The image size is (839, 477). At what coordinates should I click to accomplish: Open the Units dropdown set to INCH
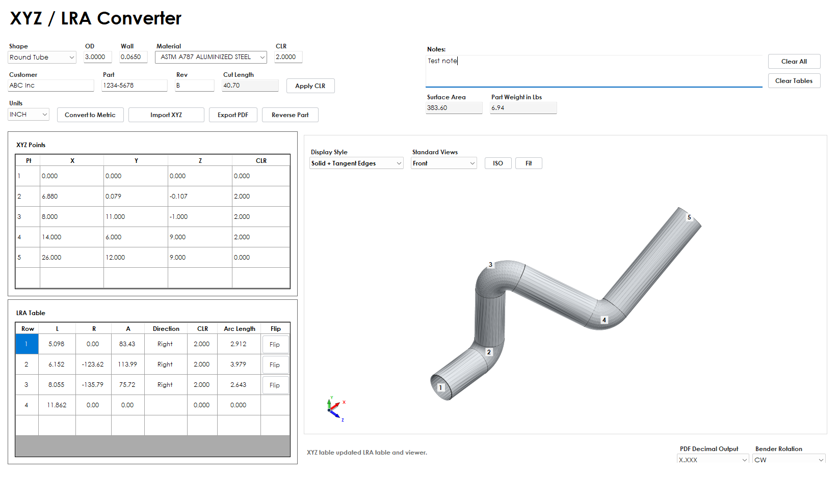coord(29,115)
